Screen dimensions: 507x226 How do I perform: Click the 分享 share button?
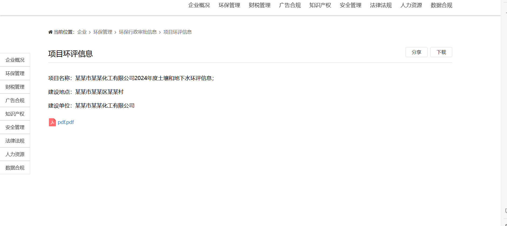(x=416, y=52)
